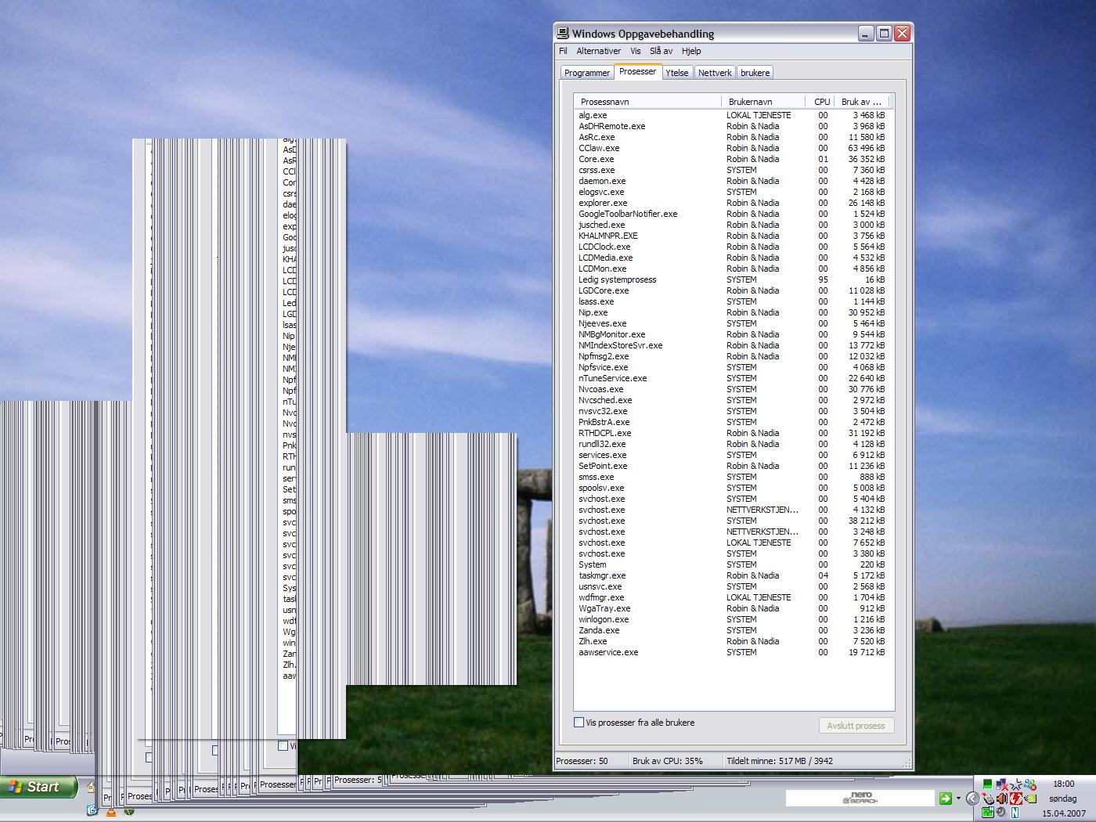Click the teal N tray icon
The height and width of the screenshot is (822, 1096).
click(x=1015, y=813)
